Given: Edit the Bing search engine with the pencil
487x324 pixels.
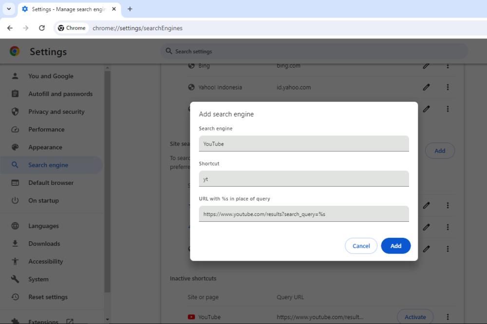Looking at the screenshot, I should (426, 66).
